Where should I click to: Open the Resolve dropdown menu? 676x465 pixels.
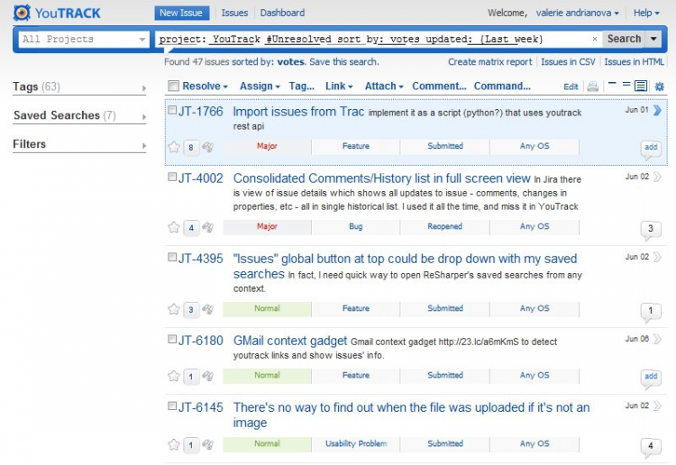205,87
